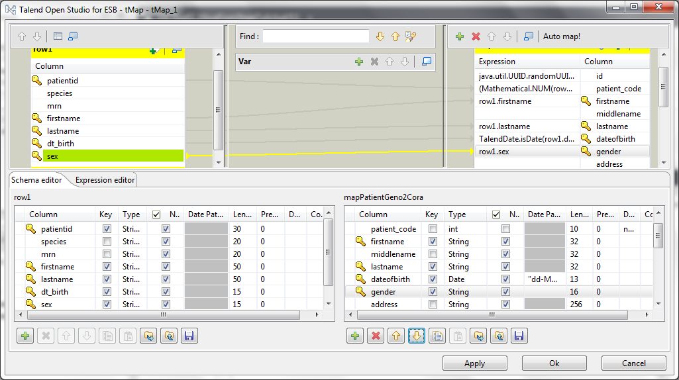Switch to Schema editor tab
679x380 pixels.
tap(36, 180)
